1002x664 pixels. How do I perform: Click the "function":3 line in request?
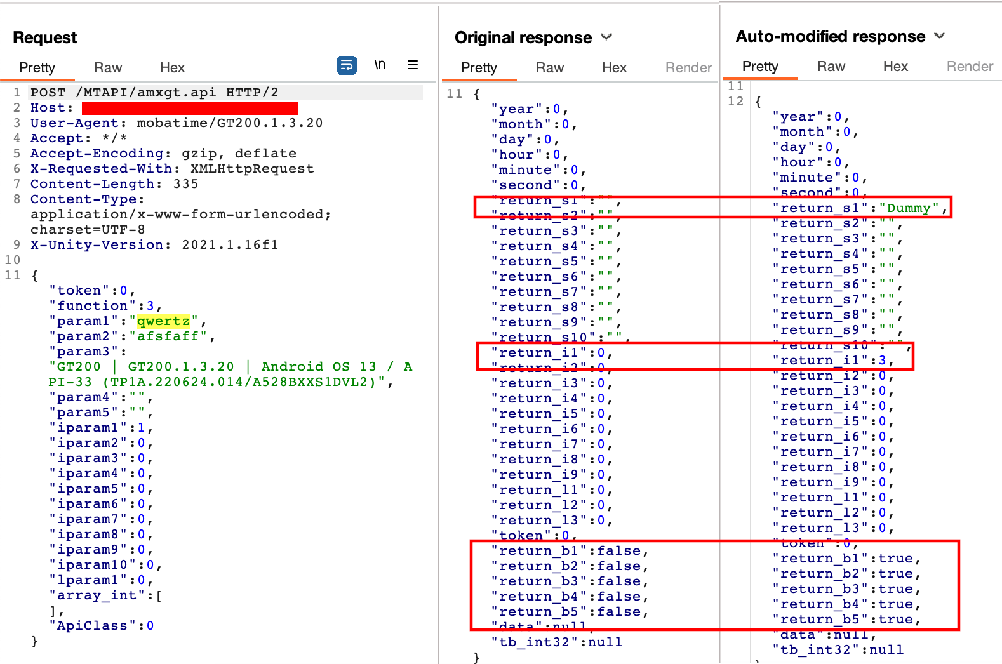[x=106, y=306]
